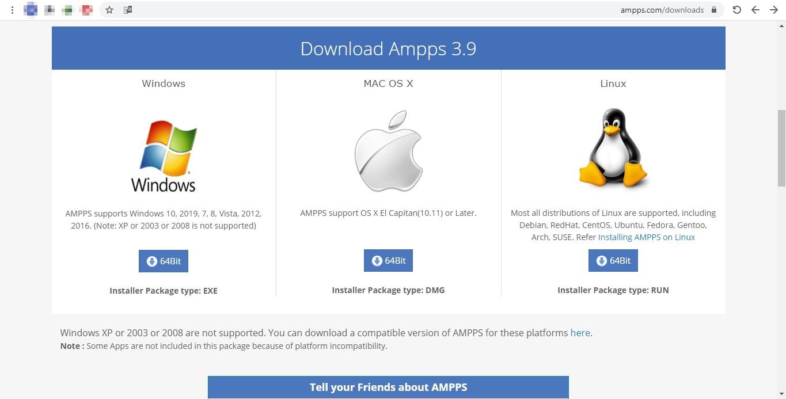Screen dimensions: 786x399
Task: Click the Tell your Friends about AMPPS banner
Action: pos(388,387)
